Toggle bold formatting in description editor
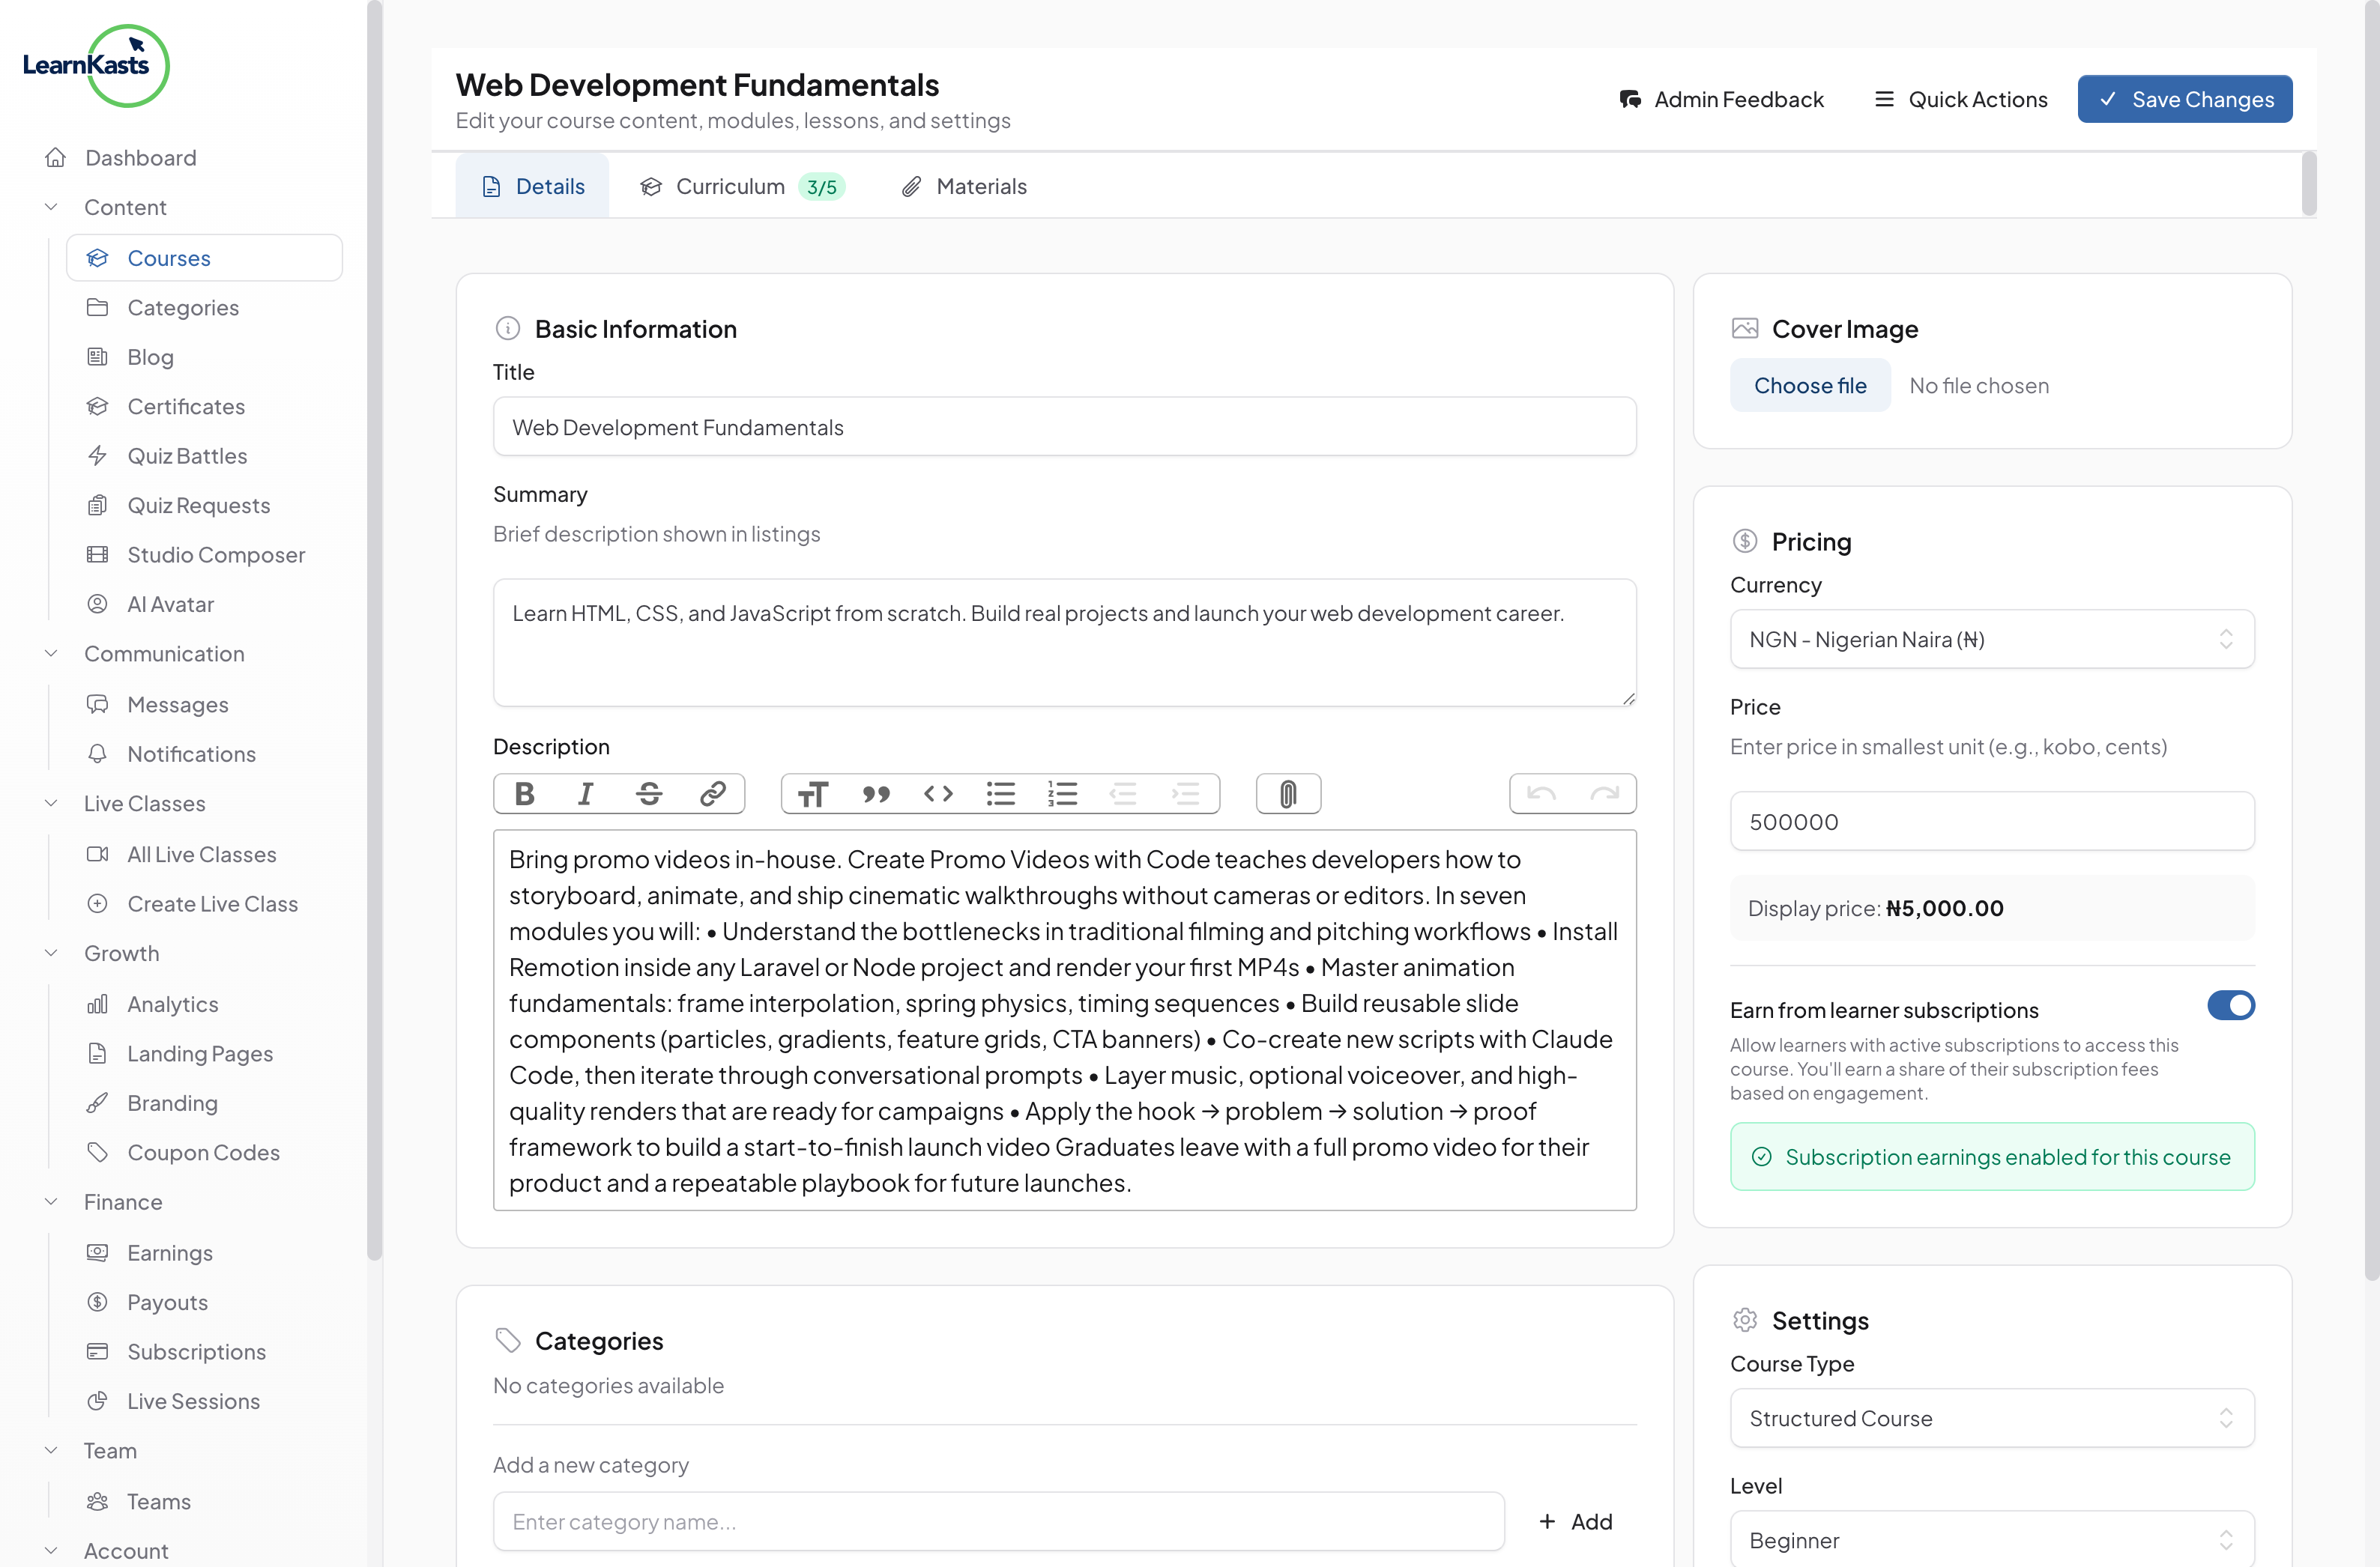The width and height of the screenshot is (2380, 1567). coord(524,793)
